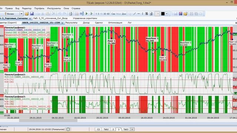Image resolution: width=237 pixels, height=133 pixels.
Task: Click the script block diagram icon
Action: [x=82, y=14]
